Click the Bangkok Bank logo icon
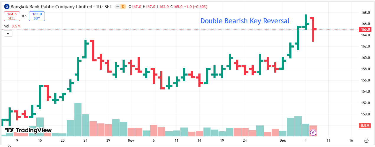Image resolution: width=375 pixels, height=147 pixels. click(7, 6)
